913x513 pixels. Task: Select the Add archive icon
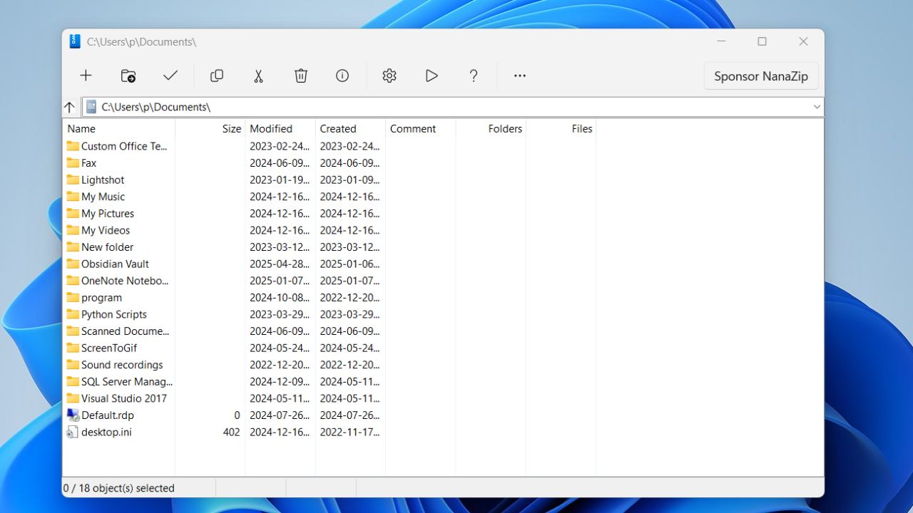pos(86,76)
